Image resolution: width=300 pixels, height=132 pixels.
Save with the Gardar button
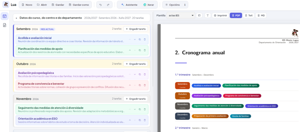pyautogui.click(x=58, y=5)
